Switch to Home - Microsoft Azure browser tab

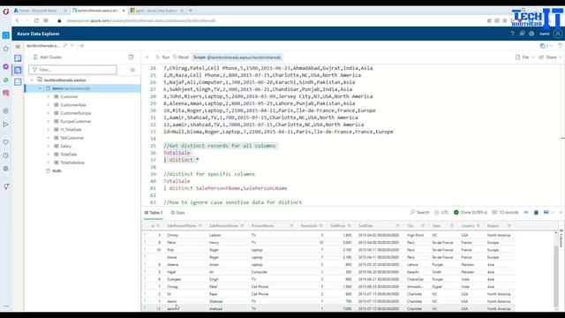click(41, 11)
